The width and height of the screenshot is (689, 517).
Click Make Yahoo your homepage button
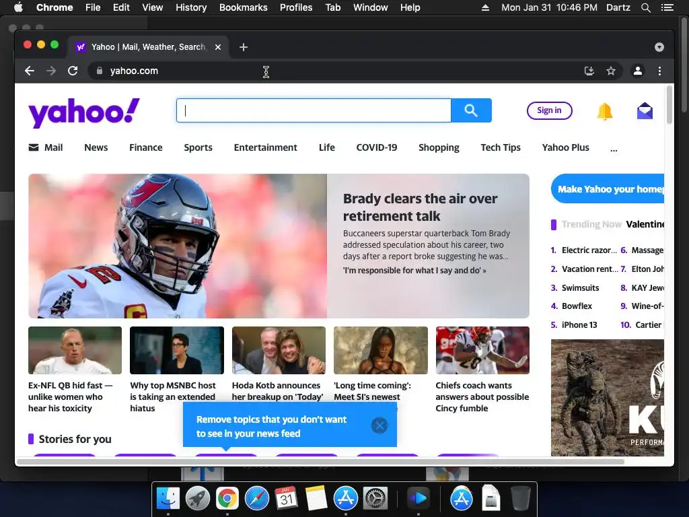608,188
